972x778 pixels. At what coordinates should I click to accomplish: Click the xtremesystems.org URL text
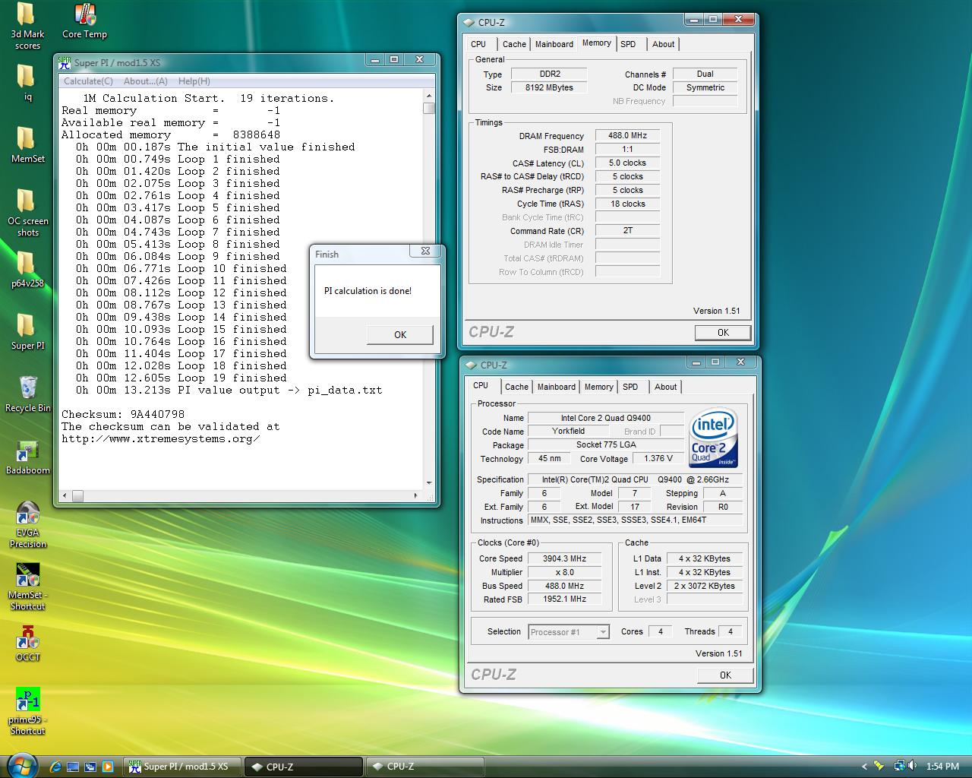160,438
